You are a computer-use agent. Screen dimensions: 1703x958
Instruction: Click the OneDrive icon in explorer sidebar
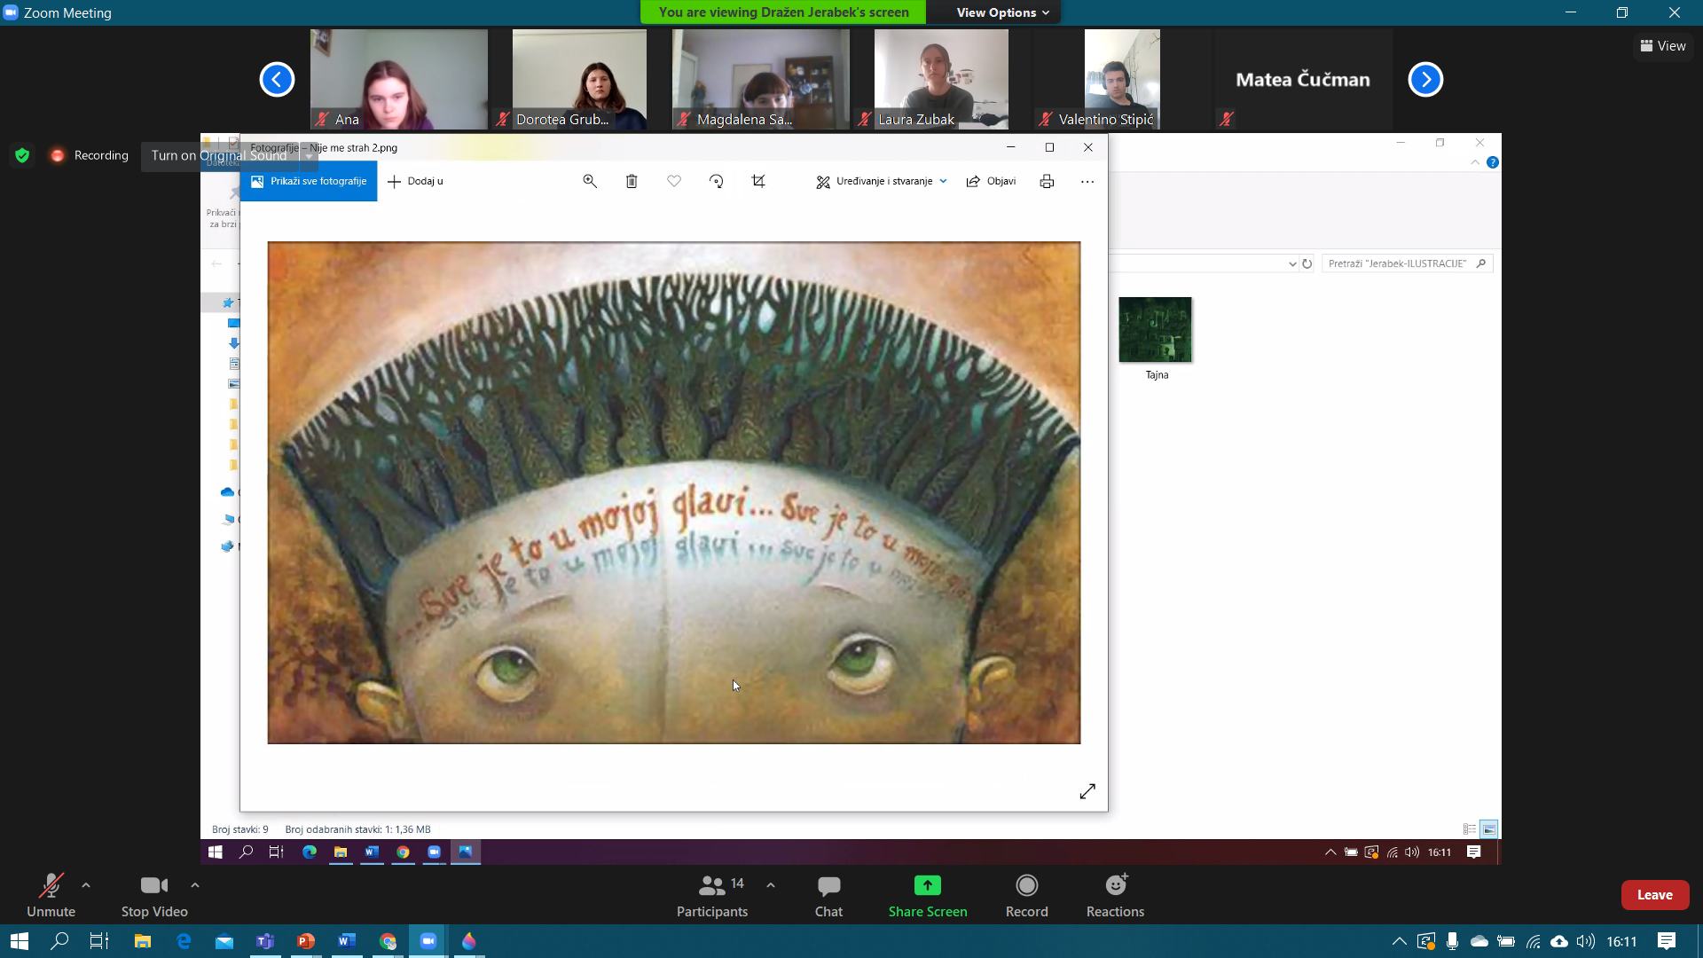click(227, 492)
